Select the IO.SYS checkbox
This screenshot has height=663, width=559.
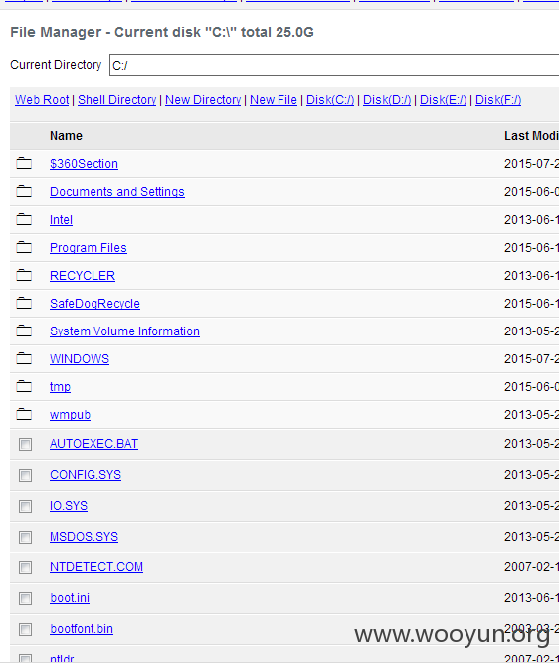click(x=25, y=506)
